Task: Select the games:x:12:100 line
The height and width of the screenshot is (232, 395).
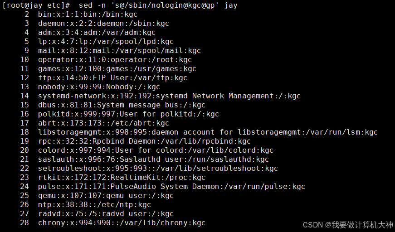Action: (117, 69)
